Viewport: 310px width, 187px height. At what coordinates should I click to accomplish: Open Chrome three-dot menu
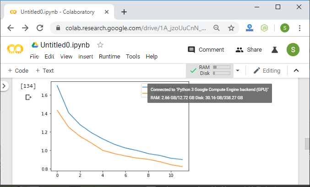click(299, 28)
